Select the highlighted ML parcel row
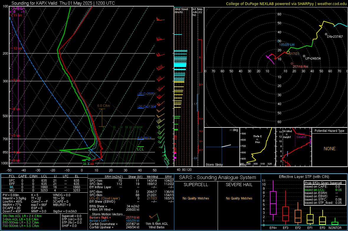 pyautogui.click(x=44, y=187)
